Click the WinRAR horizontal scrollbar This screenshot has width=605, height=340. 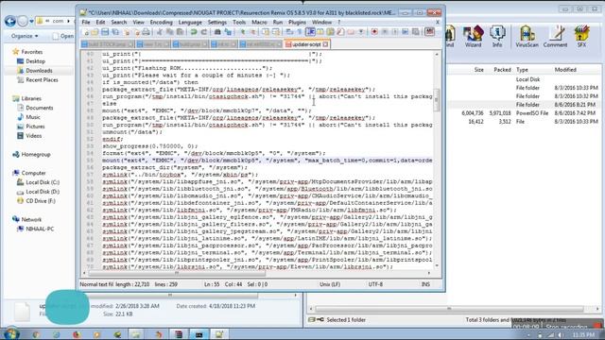[x=450, y=309]
